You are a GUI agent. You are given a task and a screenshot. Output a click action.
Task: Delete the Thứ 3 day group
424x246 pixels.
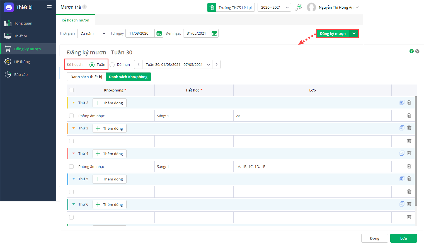pyautogui.click(x=409, y=128)
